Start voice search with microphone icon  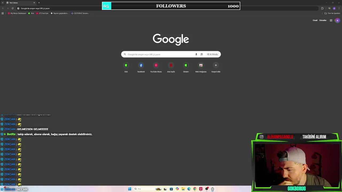tap(196, 54)
